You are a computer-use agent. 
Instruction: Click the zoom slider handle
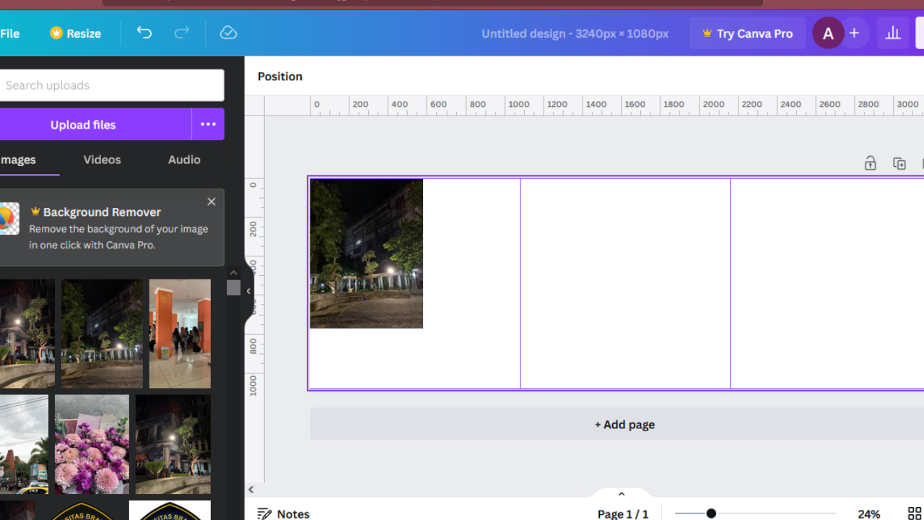(711, 513)
